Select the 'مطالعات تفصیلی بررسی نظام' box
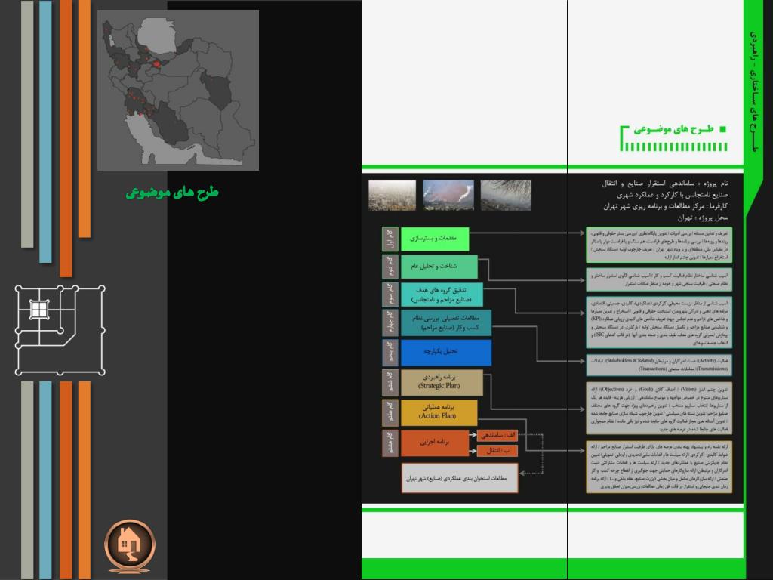773x580 pixels. [x=446, y=323]
